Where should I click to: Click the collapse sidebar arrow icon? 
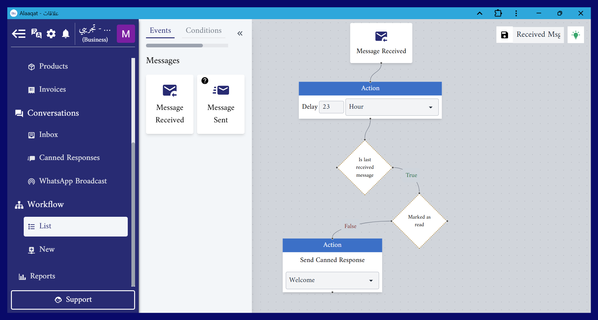(x=19, y=34)
